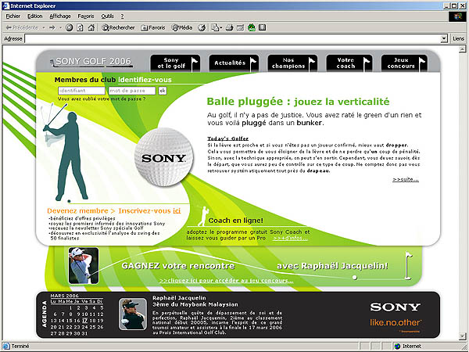Click the Votre coach tab
Image resolution: width=469 pixels, height=352 pixels.
click(349, 63)
